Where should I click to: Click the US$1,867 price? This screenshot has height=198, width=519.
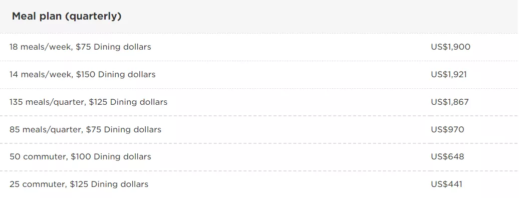tap(450, 102)
